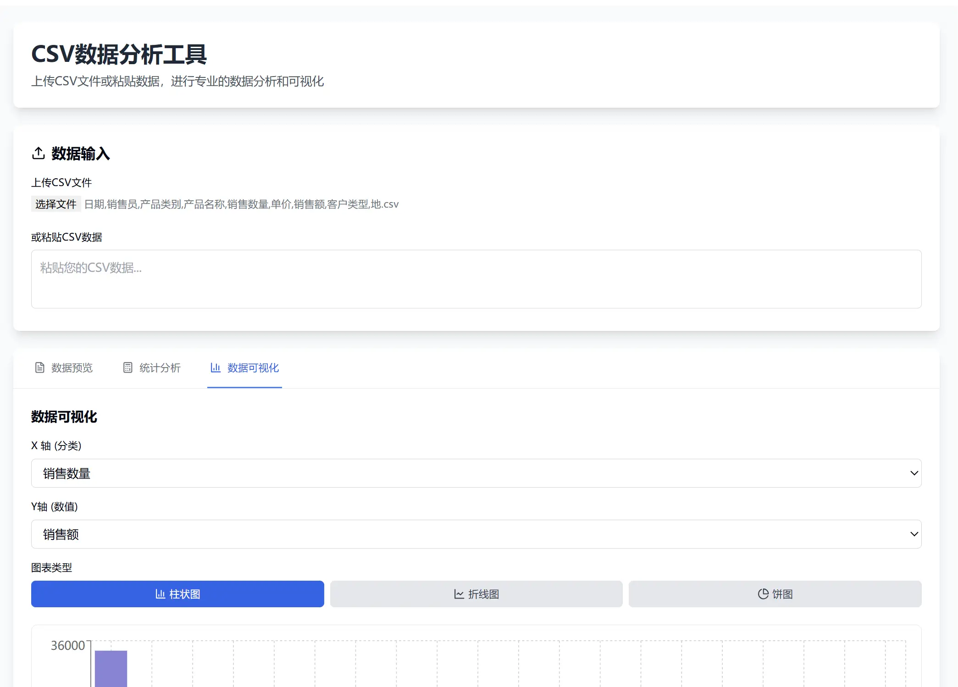Open the X 轴 dropdown showing 销售数量
This screenshot has height=687, width=958.
[x=476, y=473]
